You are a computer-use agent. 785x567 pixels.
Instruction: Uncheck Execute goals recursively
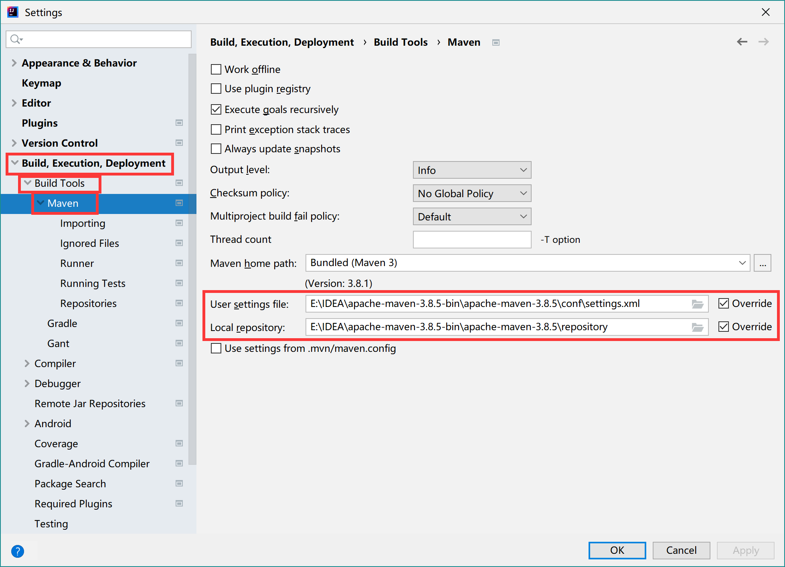[216, 109]
